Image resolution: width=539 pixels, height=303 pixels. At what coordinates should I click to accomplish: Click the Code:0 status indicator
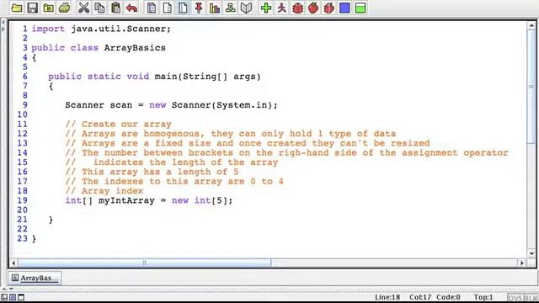click(x=448, y=297)
